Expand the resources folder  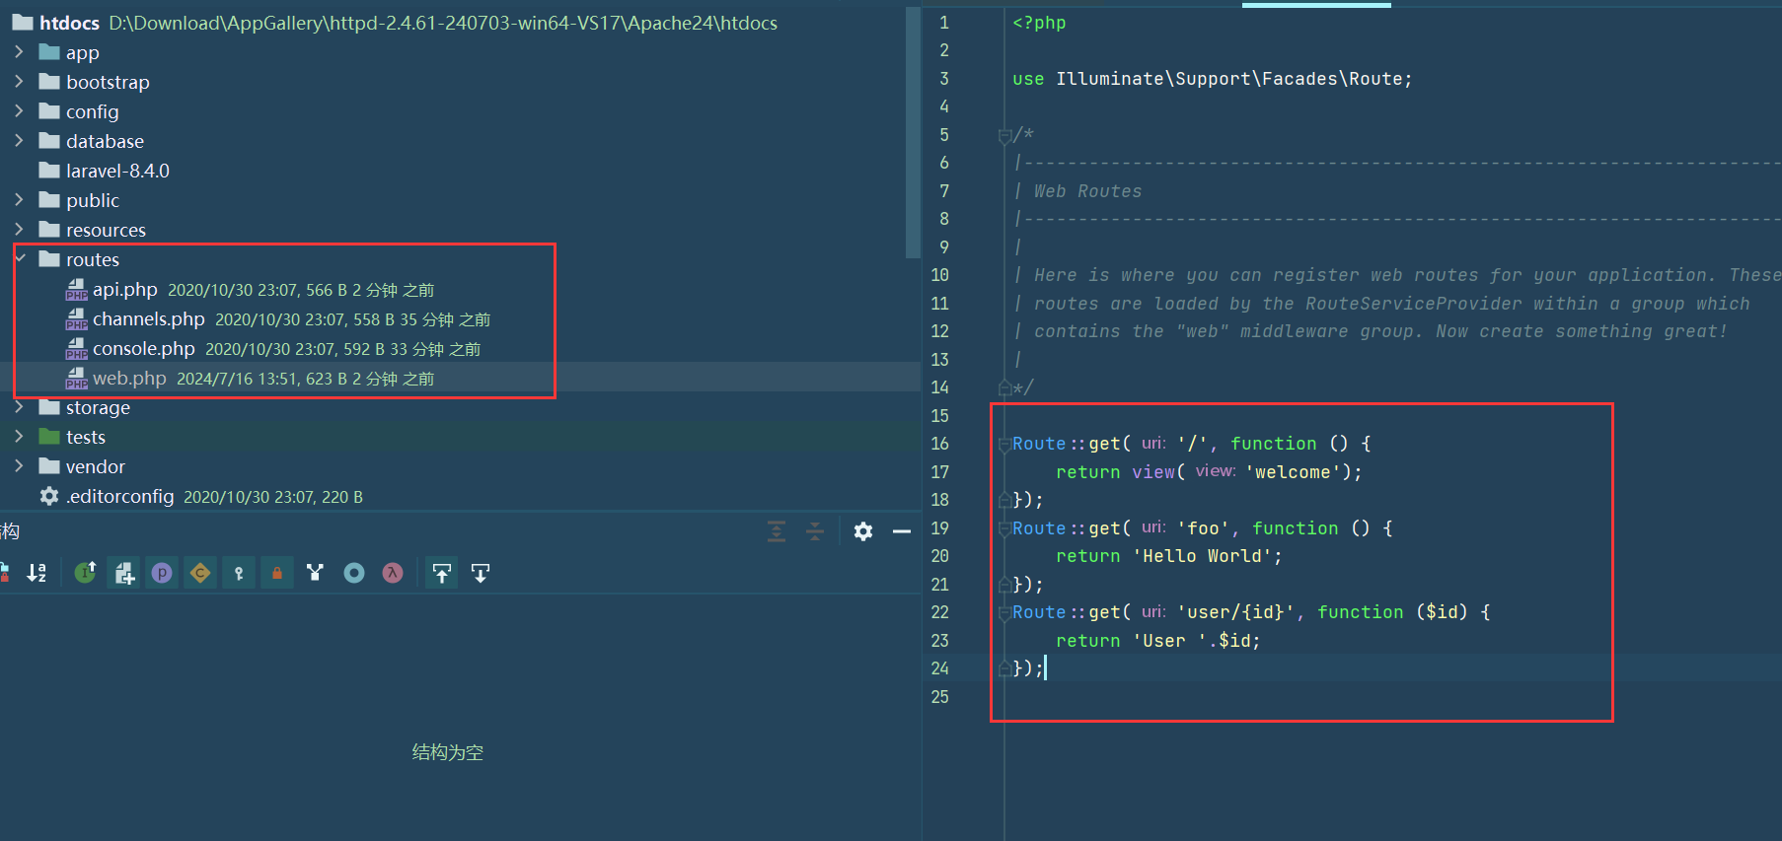19,229
